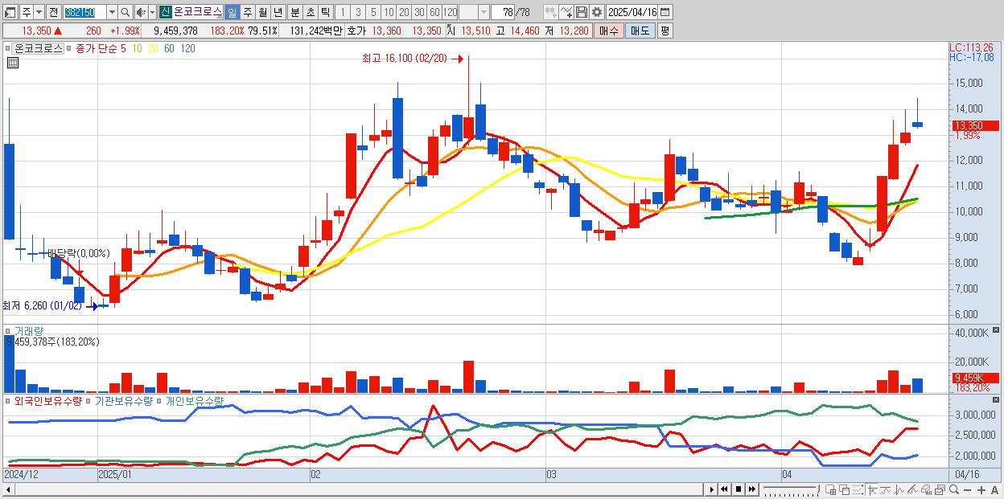Select the 20 interval button
Image resolution: width=1004 pixels, height=499 pixels.
(404, 12)
